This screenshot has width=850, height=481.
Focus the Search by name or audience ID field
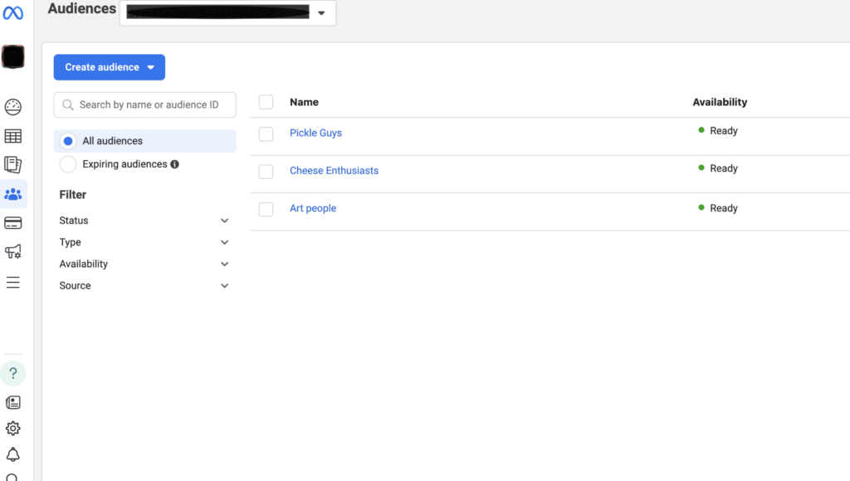coord(144,104)
